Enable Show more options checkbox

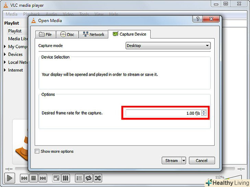(37, 151)
